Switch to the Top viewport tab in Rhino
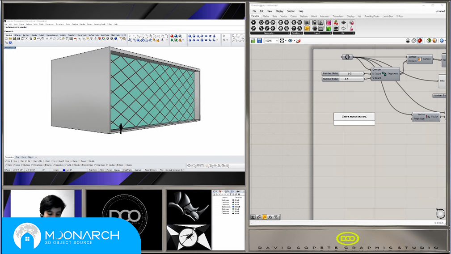 pos(17,157)
